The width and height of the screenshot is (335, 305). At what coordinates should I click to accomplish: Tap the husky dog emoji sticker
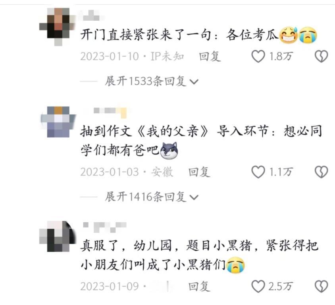[x=169, y=150]
